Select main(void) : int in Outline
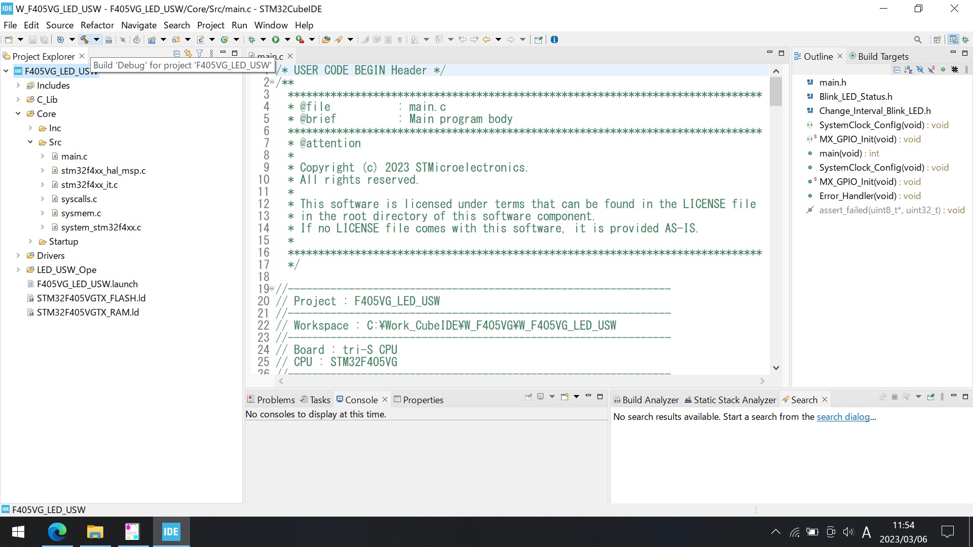The width and height of the screenshot is (973, 547). [849, 153]
